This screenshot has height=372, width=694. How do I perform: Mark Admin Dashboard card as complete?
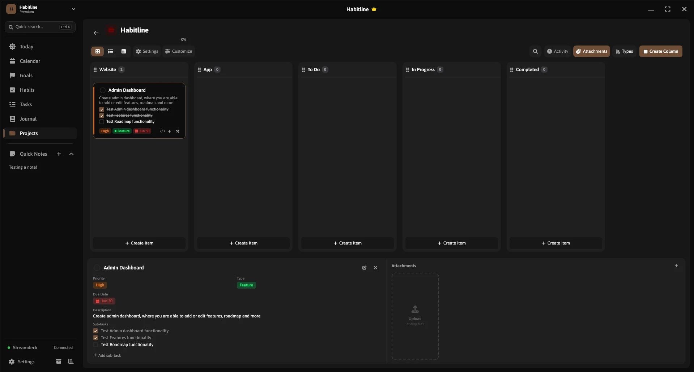(x=103, y=90)
